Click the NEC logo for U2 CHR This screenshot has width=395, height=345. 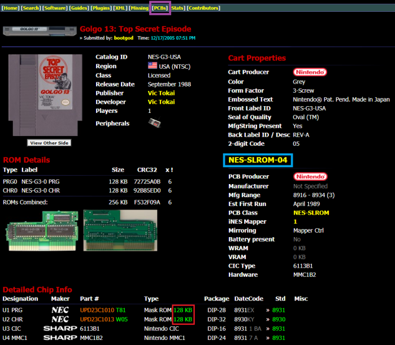tap(60, 320)
